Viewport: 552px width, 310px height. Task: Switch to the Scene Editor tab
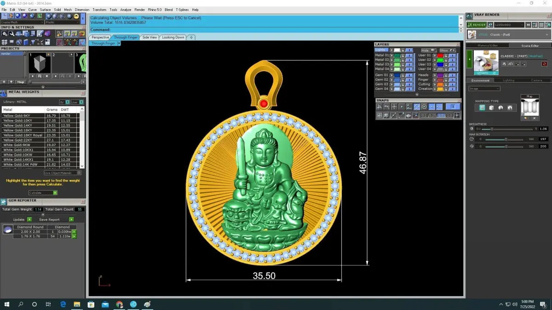tap(530, 45)
